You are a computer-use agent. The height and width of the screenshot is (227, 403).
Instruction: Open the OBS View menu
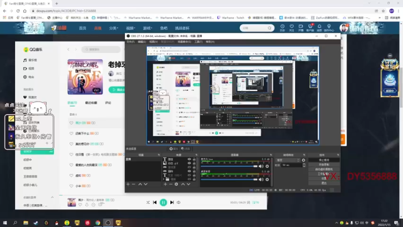point(154,42)
